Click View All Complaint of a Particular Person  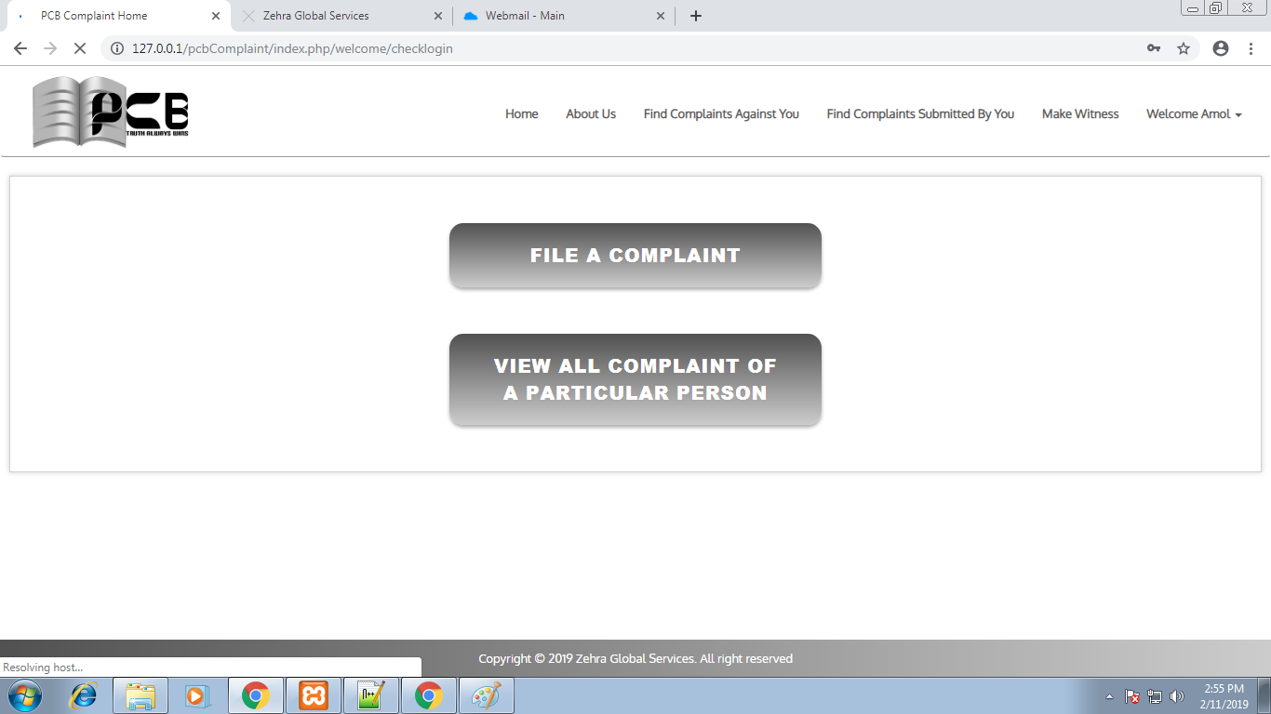click(635, 379)
